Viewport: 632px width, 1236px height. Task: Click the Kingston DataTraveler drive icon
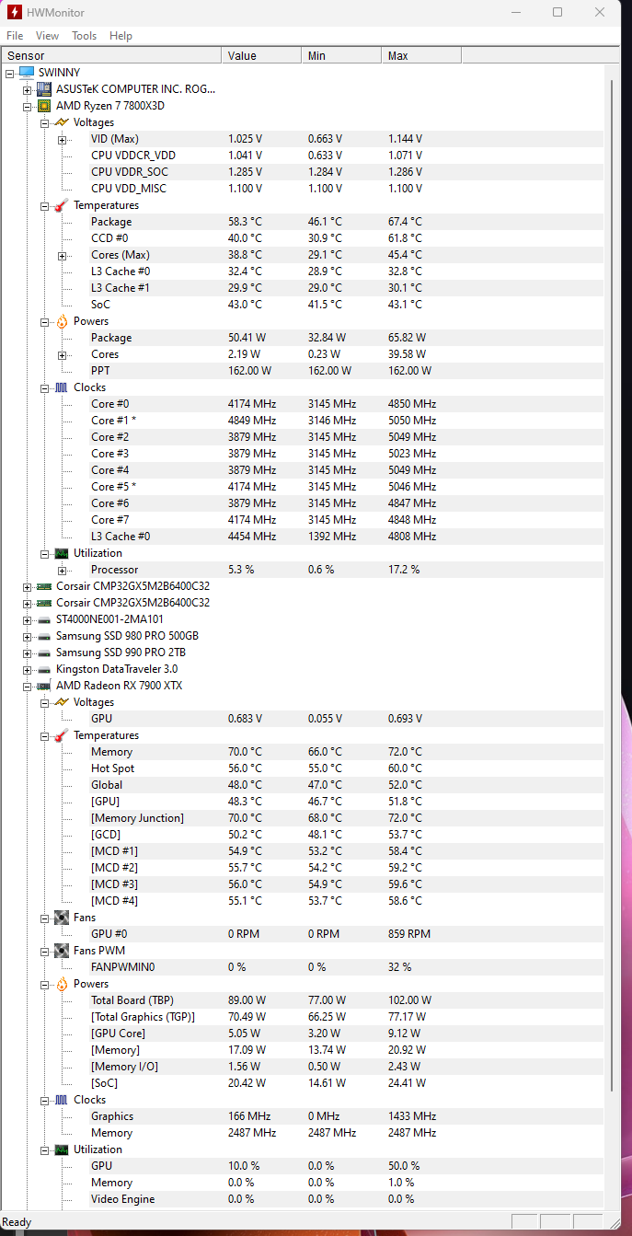(44, 669)
